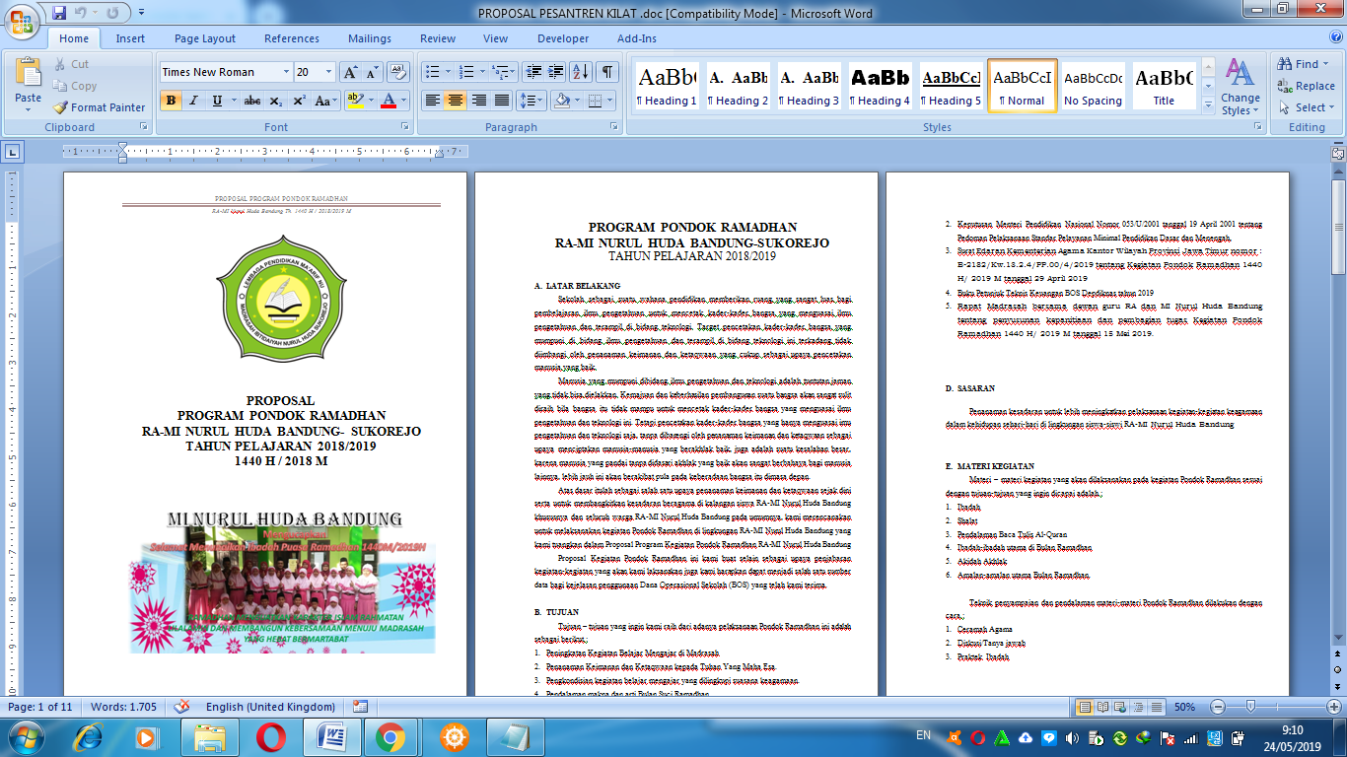Image resolution: width=1347 pixels, height=757 pixels.
Task: Expand the Styles gallery with More arrow
Action: 1207,106
